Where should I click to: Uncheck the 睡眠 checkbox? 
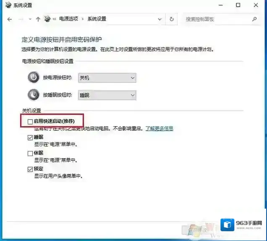(x=30, y=138)
